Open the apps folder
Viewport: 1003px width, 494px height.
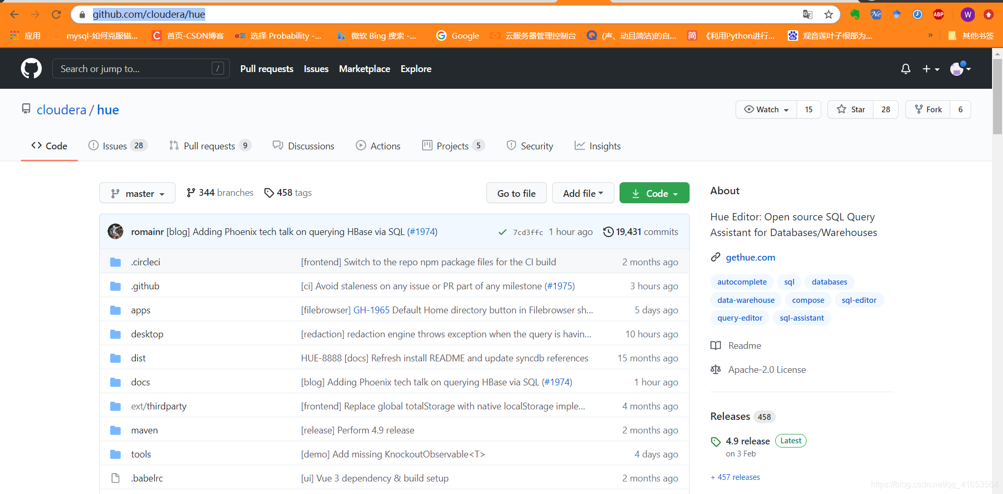pos(141,310)
